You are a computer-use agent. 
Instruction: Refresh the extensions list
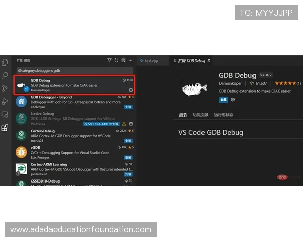click(x=116, y=60)
